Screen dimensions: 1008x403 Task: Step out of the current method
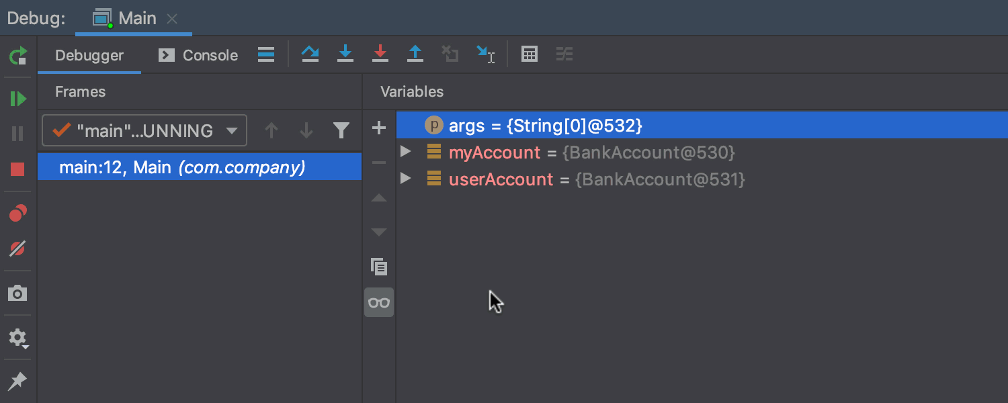[x=415, y=54]
